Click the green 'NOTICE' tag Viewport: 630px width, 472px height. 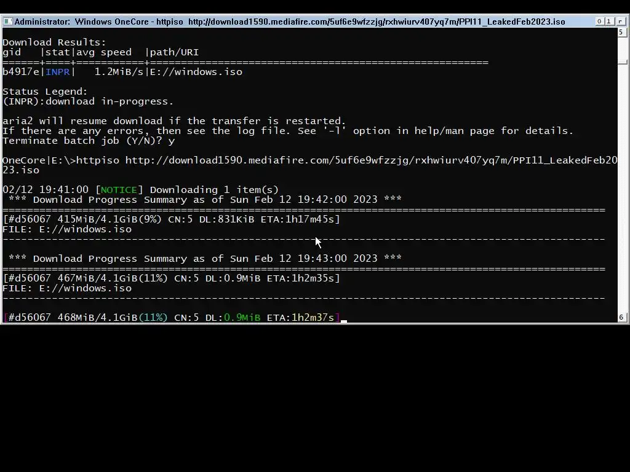(x=119, y=190)
